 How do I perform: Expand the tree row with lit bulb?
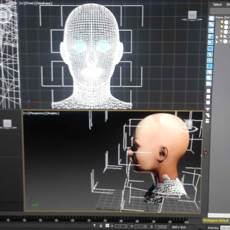pyautogui.click(x=217, y=37)
